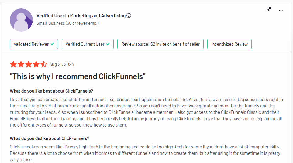Click the 'What do you like best' heading
Screen dimensions: 293x163
tap(51, 91)
